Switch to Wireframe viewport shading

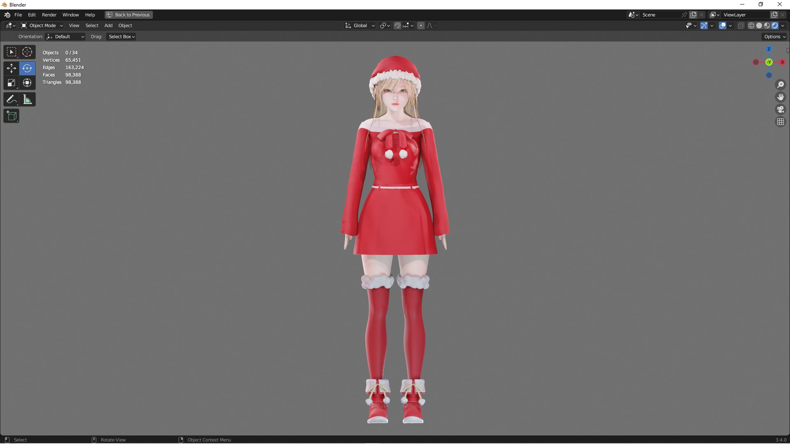pos(751,25)
